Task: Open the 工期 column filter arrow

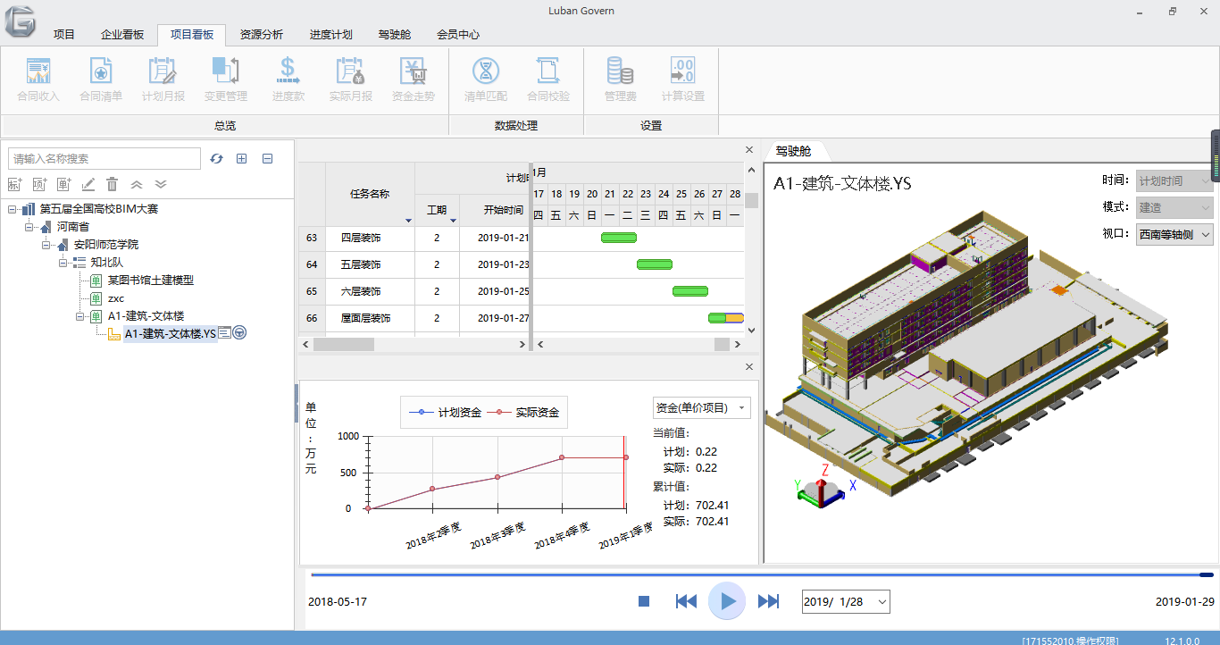Action: tap(454, 220)
